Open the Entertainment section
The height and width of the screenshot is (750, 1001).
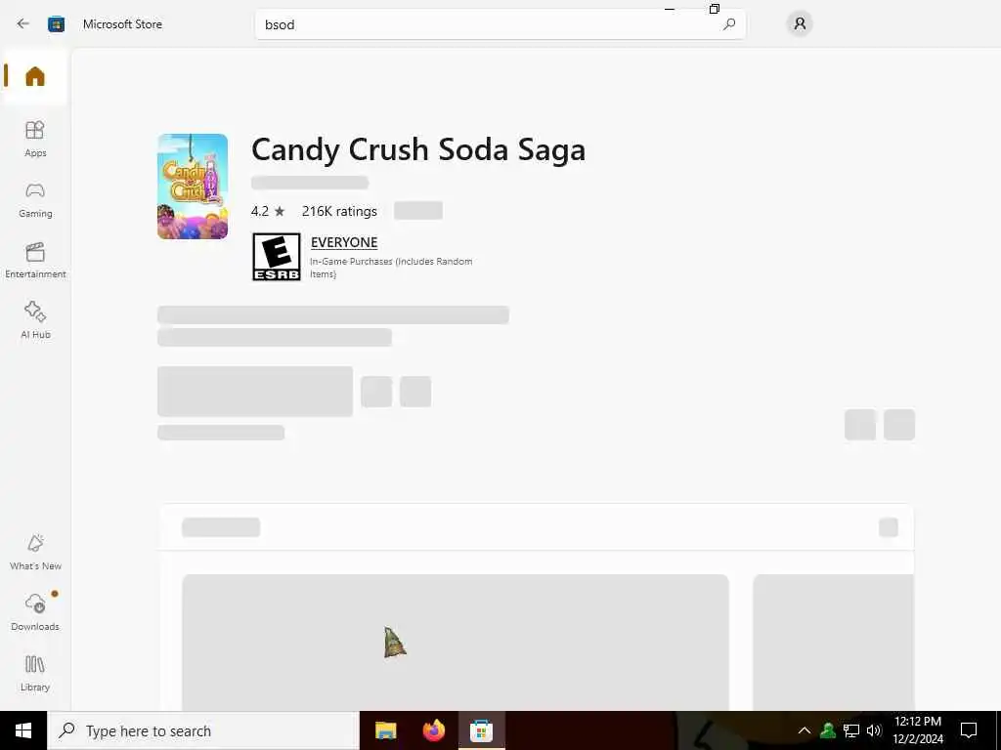pos(35,260)
